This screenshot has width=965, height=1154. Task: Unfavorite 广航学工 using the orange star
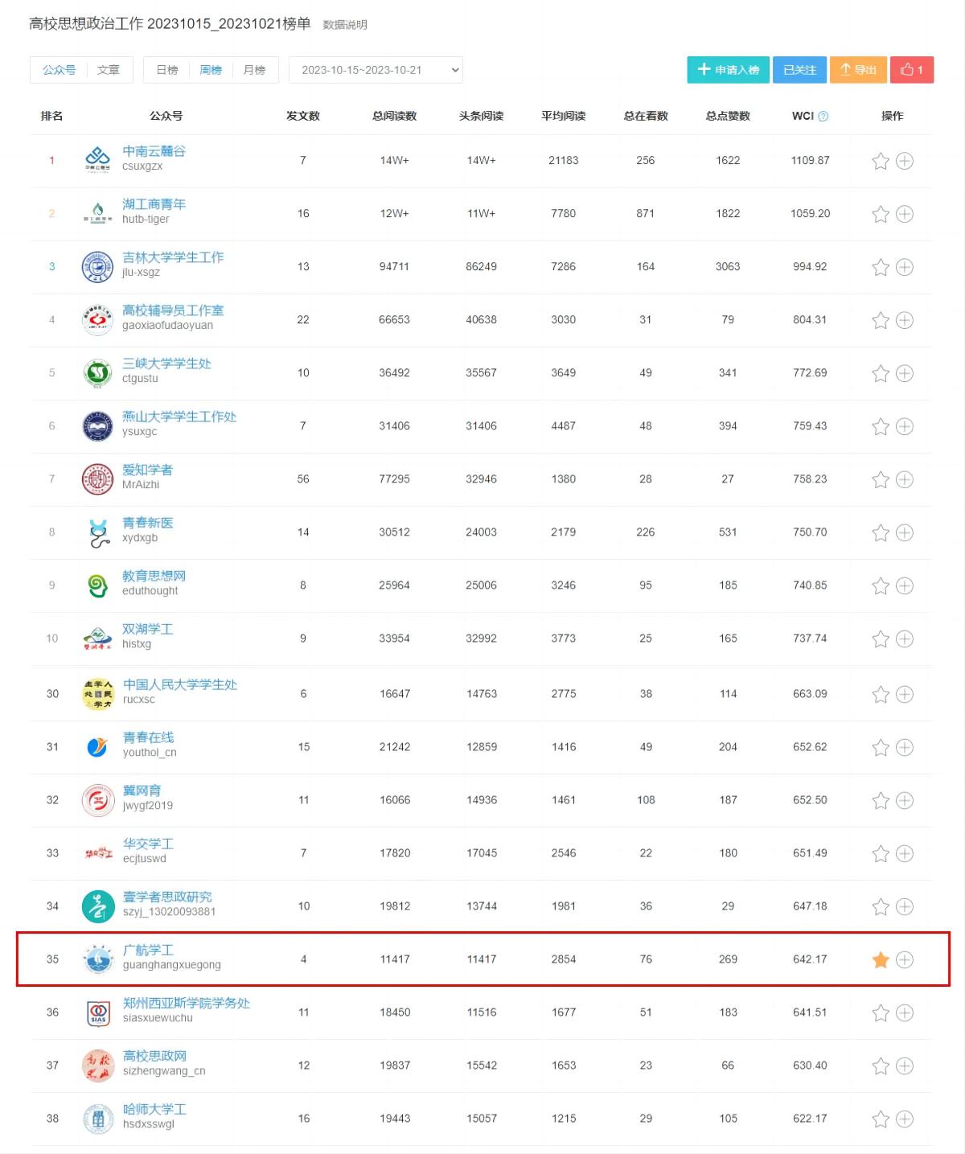point(881,959)
